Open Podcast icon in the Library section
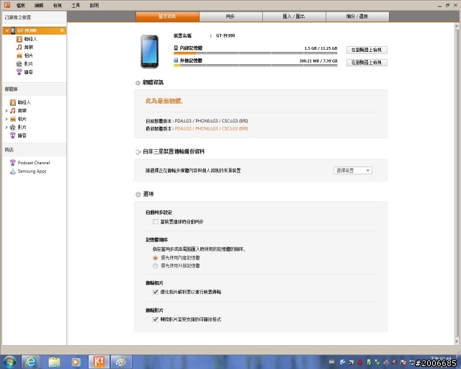The width and height of the screenshot is (461, 369). click(13, 135)
